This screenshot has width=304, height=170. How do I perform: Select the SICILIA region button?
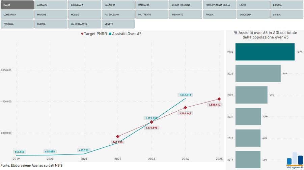pyautogui.click(x=287, y=15)
